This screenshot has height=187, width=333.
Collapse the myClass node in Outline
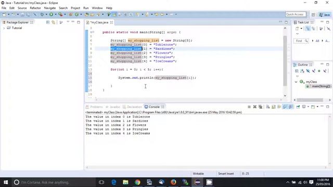[x=296, y=82]
